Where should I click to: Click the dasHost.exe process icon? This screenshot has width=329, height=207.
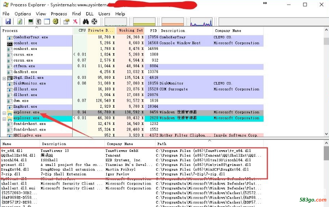[x=10, y=72]
